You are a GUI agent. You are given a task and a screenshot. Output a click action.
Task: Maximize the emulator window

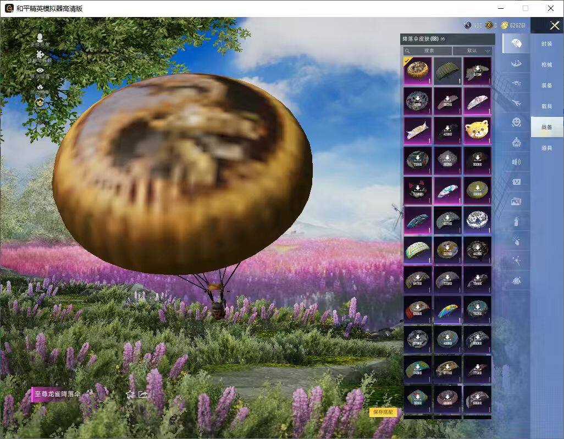pos(526,8)
